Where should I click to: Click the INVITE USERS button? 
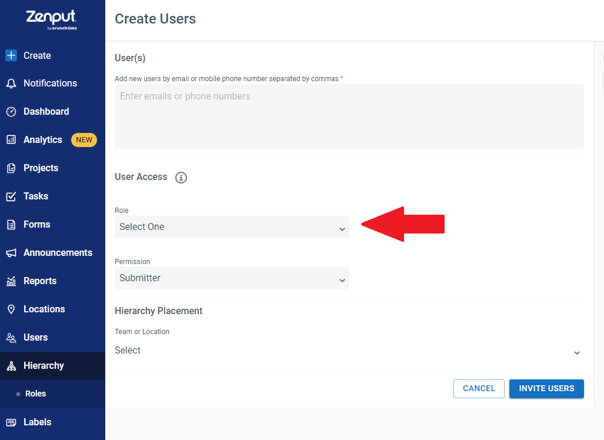tap(546, 389)
